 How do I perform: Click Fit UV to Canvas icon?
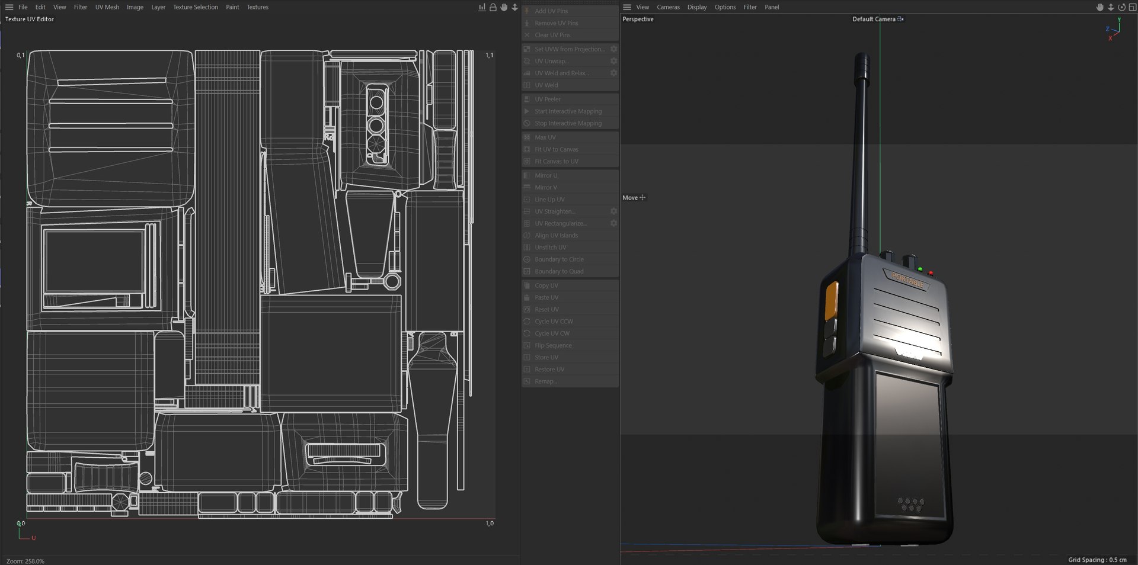point(527,149)
